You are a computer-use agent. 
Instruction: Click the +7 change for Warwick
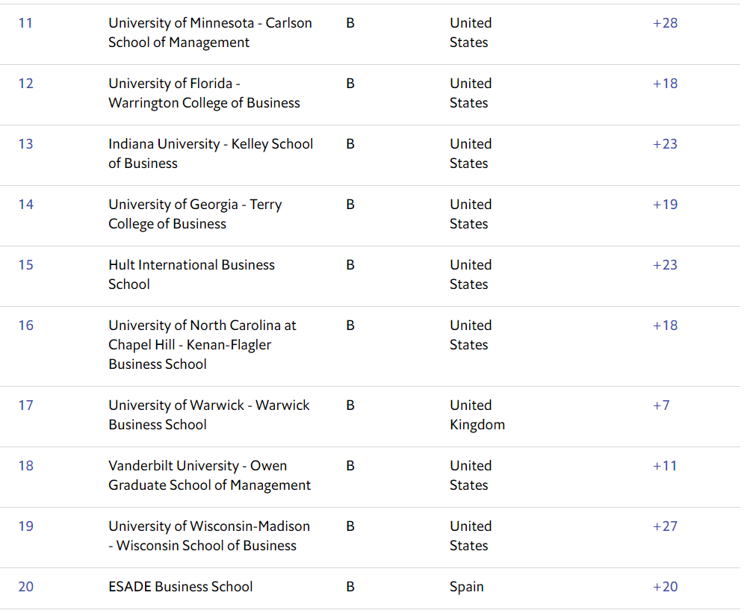[x=661, y=405]
